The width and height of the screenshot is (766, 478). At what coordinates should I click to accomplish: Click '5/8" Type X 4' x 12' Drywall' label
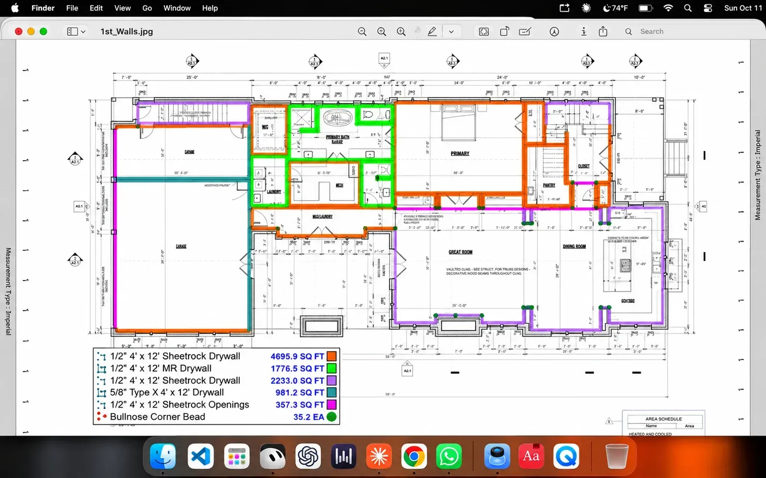coord(167,393)
